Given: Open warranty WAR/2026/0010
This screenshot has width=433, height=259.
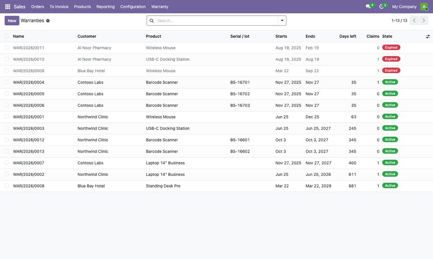Looking at the screenshot, I should 29,59.
